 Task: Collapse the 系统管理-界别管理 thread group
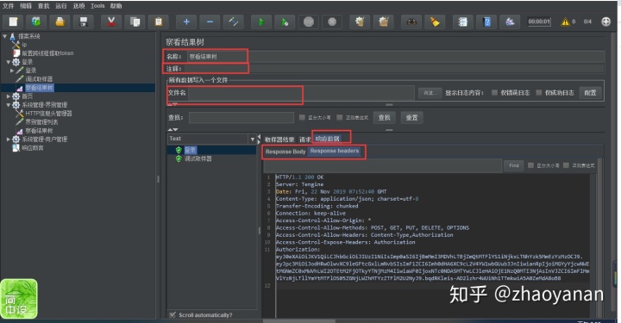pos(9,105)
